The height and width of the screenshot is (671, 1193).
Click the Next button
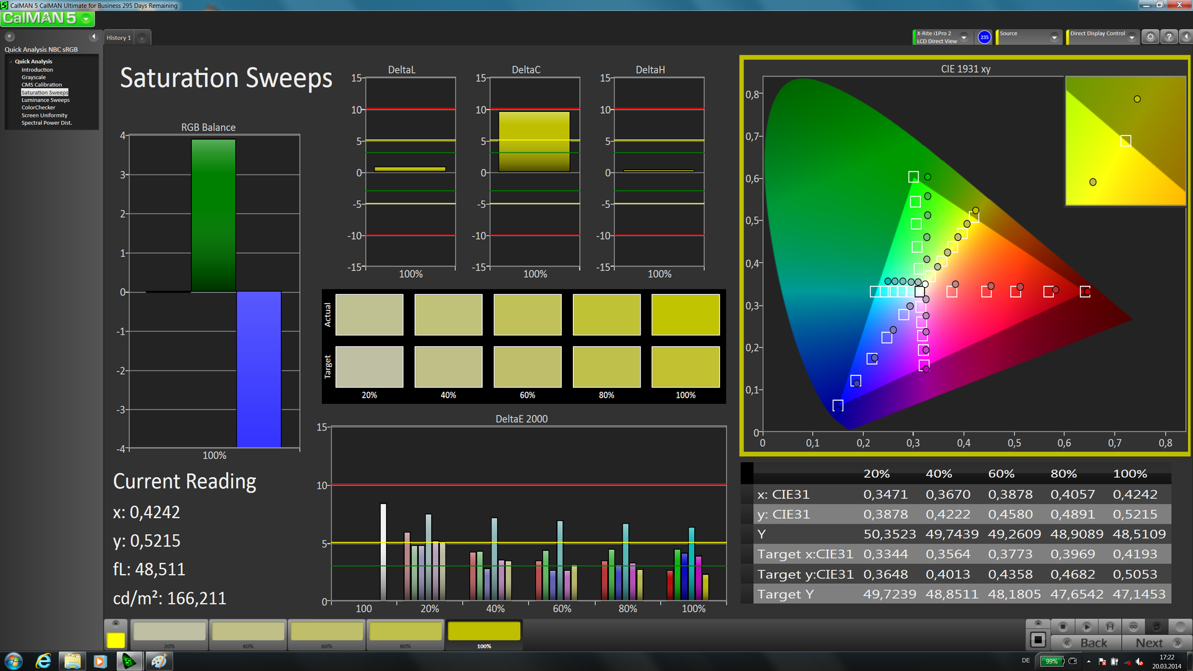pyautogui.click(x=1150, y=643)
